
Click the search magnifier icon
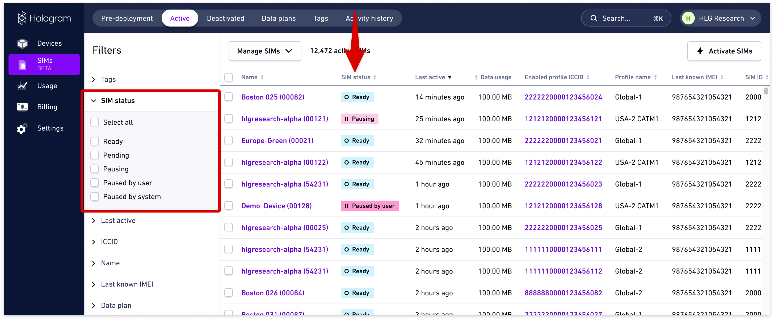[594, 18]
